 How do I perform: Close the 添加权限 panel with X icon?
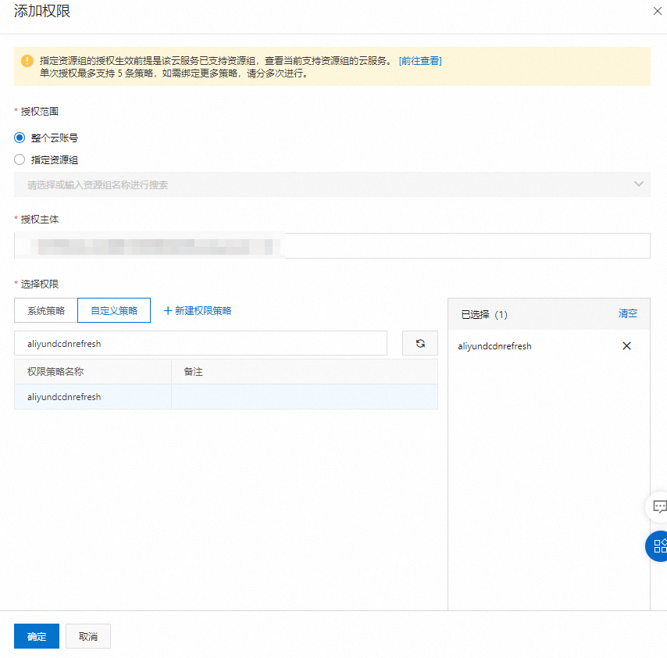click(657, 11)
